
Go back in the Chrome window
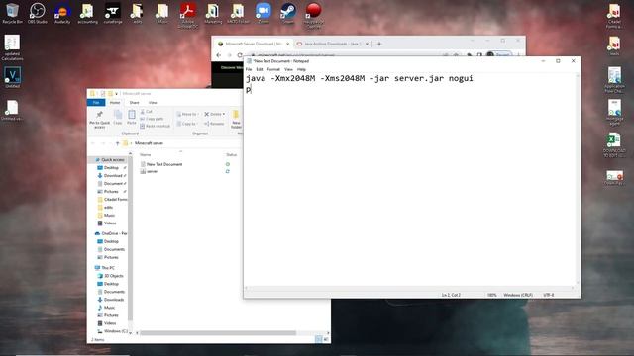point(219,55)
